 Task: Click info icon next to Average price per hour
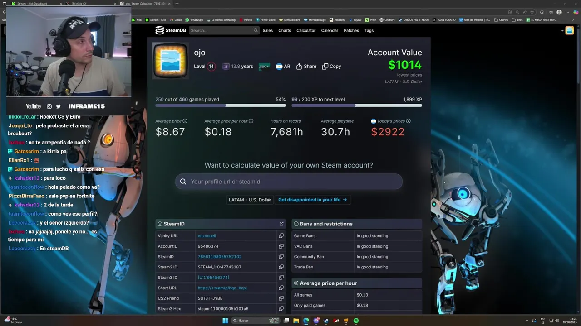[x=251, y=121]
